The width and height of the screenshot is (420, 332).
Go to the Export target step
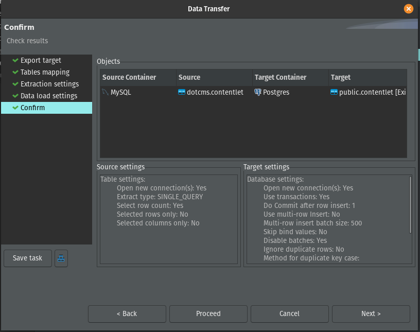coord(41,60)
